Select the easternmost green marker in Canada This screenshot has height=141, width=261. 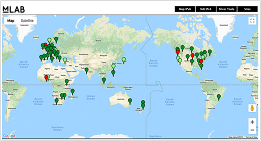tap(210, 52)
